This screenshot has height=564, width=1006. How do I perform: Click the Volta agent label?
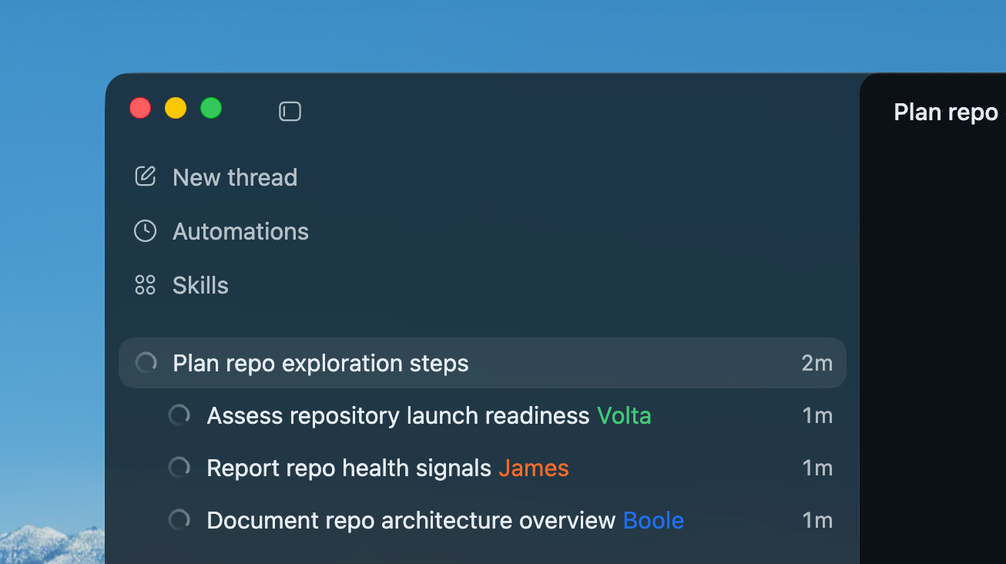(624, 415)
